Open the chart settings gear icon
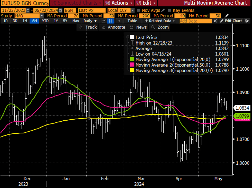The width and height of the screenshot is (252, 188). (x=247, y=21)
